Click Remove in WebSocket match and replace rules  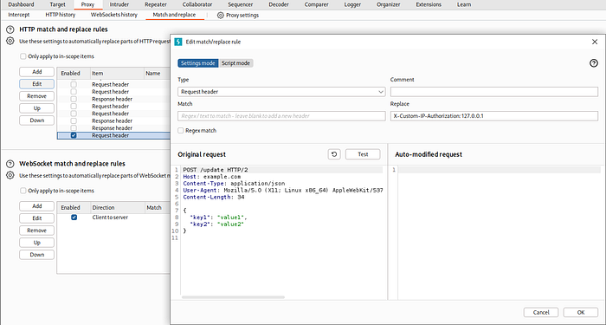[x=37, y=231]
